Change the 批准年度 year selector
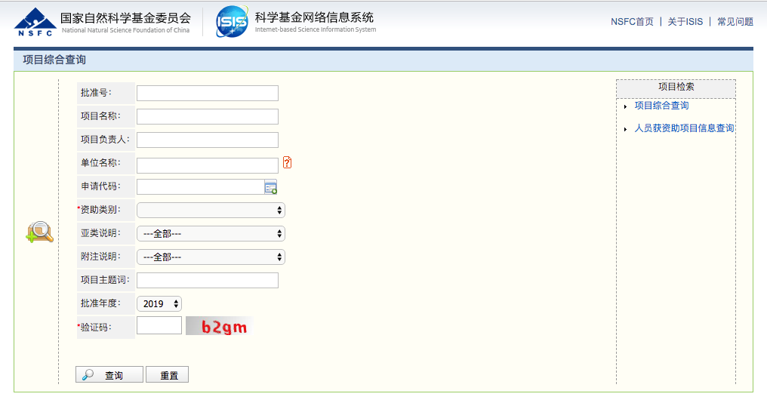Screen dimensions: 767x403 (159, 304)
